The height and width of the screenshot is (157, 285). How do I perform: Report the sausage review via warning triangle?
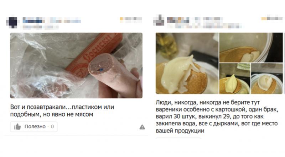click(x=142, y=127)
